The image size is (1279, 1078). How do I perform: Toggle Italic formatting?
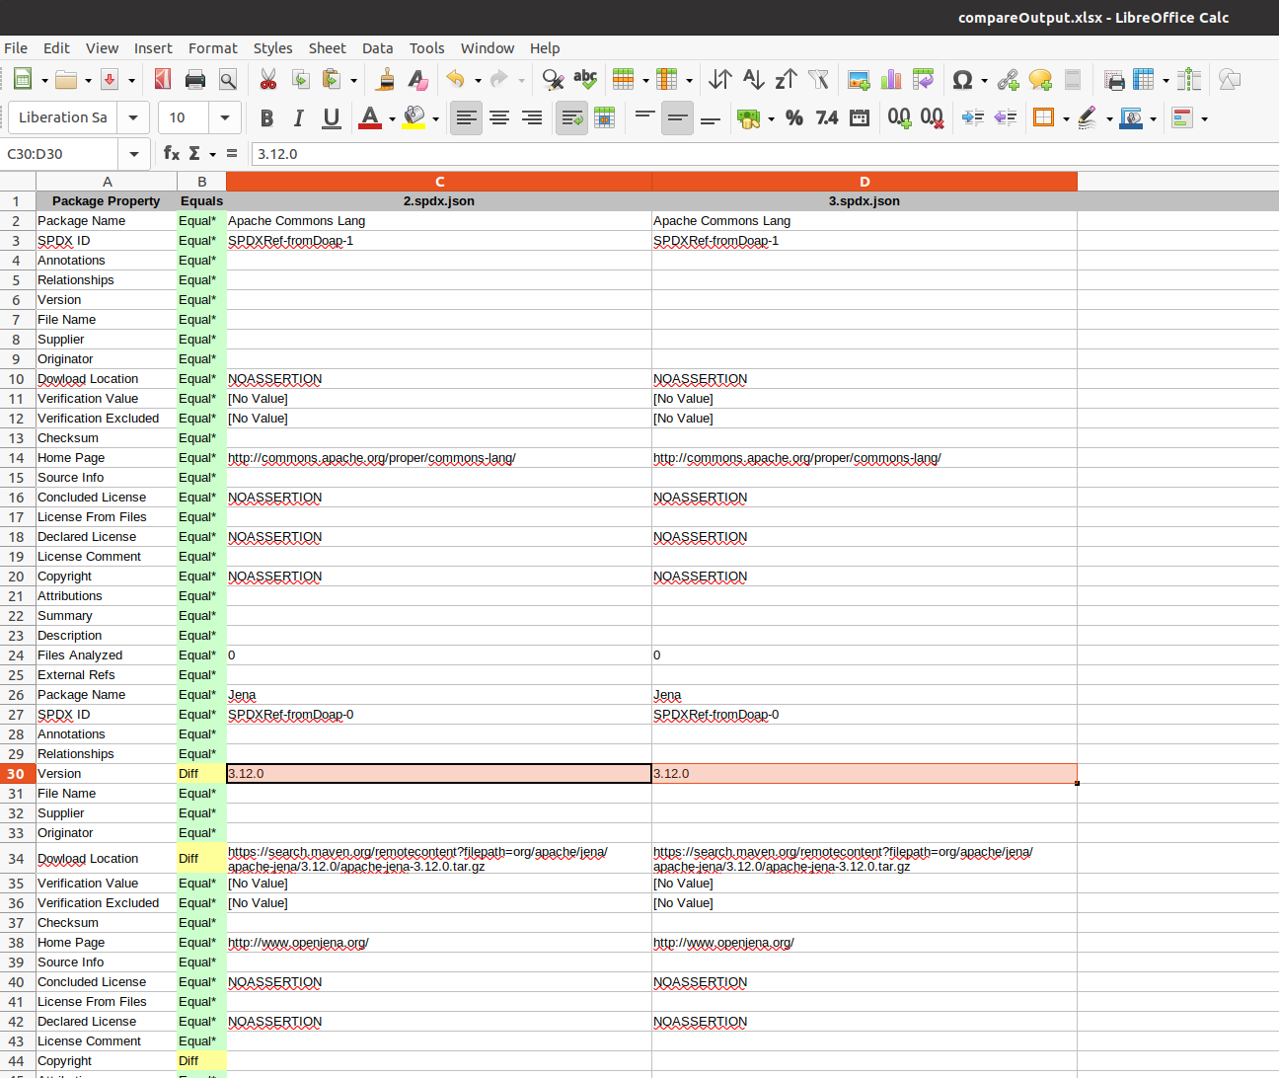pyautogui.click(x=299, y=118)
